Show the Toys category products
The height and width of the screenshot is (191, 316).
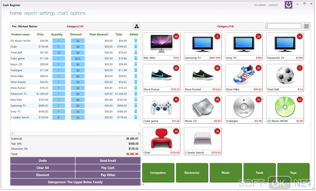(x=293, y=173)
